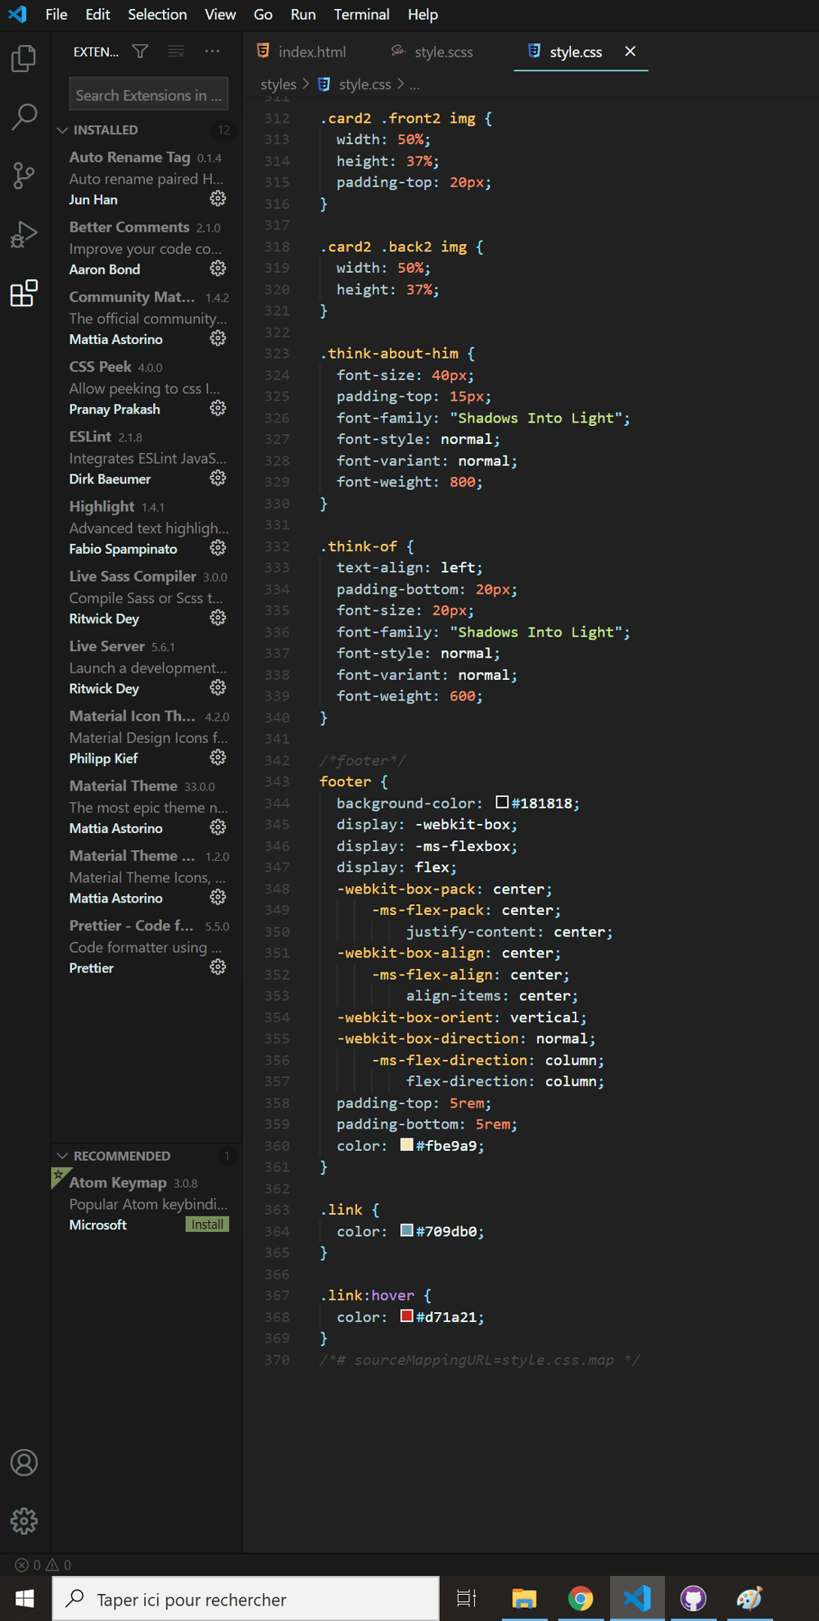Open the Help menu
The width and height of the screenshot is (819, 1621).
click(423, 15)
